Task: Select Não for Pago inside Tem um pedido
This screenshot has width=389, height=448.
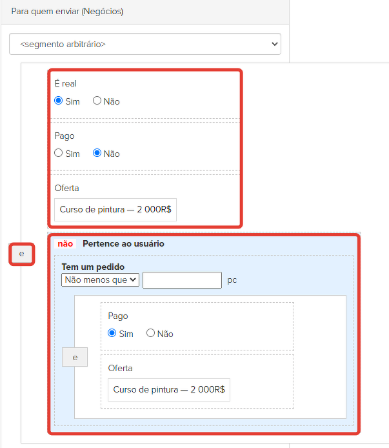Action: (151, 333)
